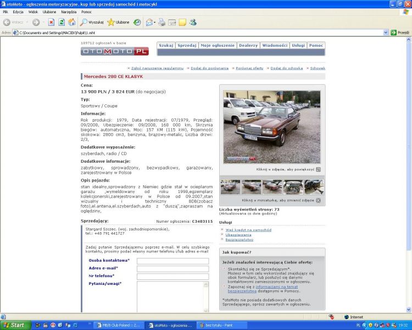
Task: Select the engine bay thumbnail
Action: coord(293,187)
